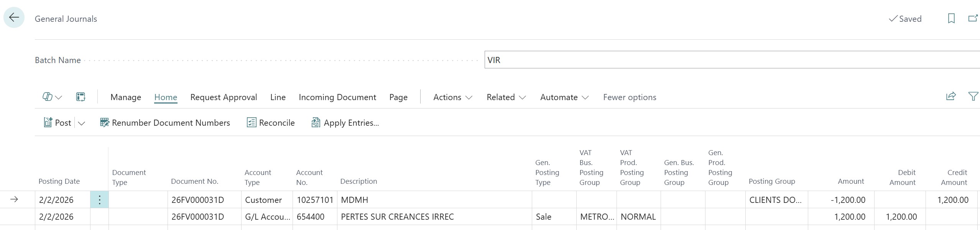Open the Request Approval tab
The width and height of the screenshot is (980, 230).
click(x=224, y=97)
